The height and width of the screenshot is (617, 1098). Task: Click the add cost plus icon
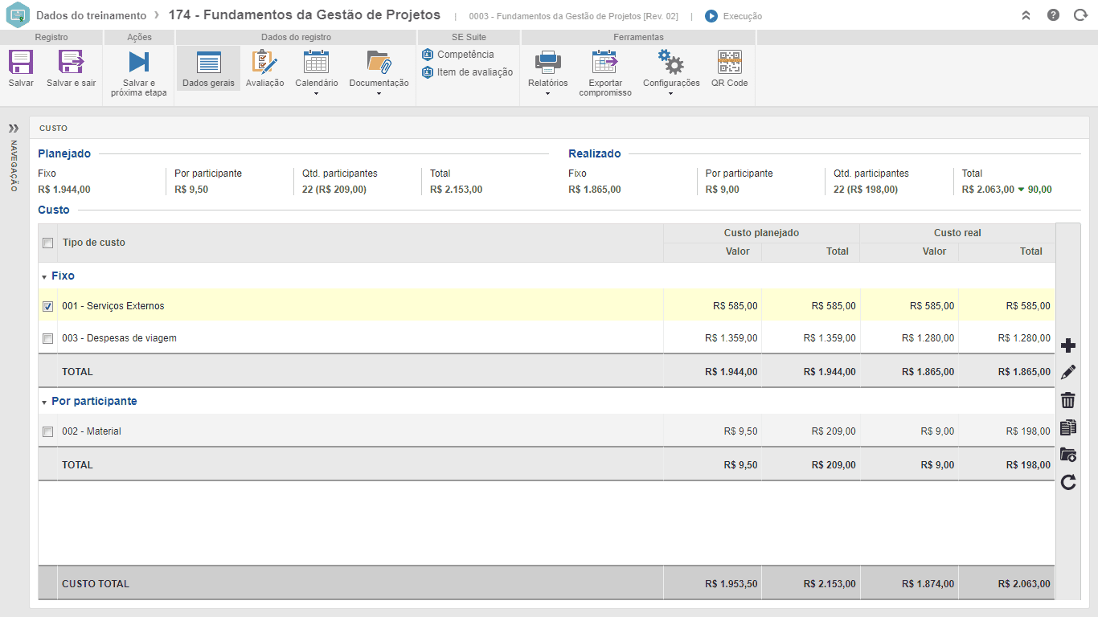tap(1068, 346)
